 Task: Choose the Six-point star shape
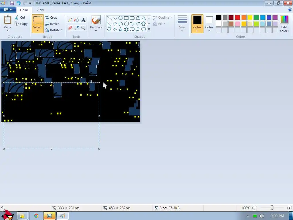pos(126,30)
